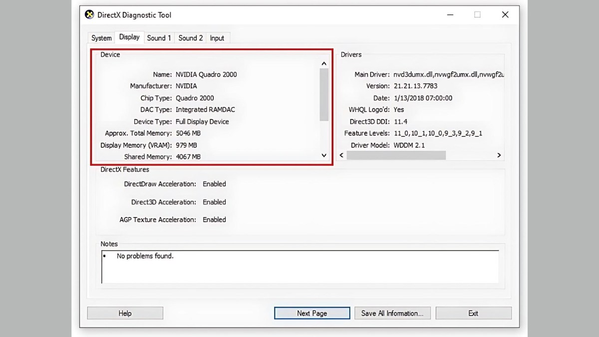Select device name NVIDIA Quadro 2000

(x=206, y=74)
